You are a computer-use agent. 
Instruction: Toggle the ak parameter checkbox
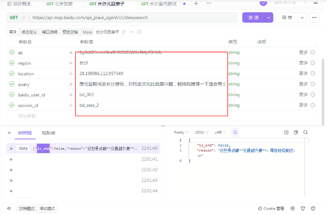pyautogui.click(x=12, y=52)
